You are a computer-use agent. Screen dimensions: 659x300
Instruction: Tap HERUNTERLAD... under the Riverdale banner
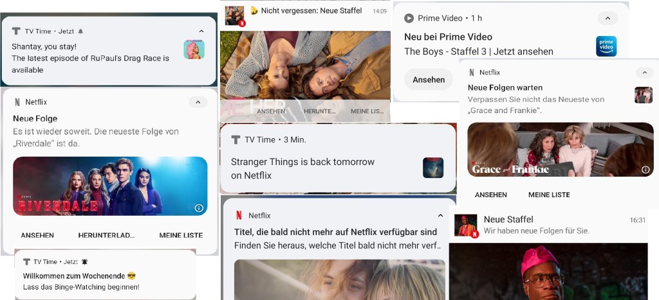click(x=106, y=235)
